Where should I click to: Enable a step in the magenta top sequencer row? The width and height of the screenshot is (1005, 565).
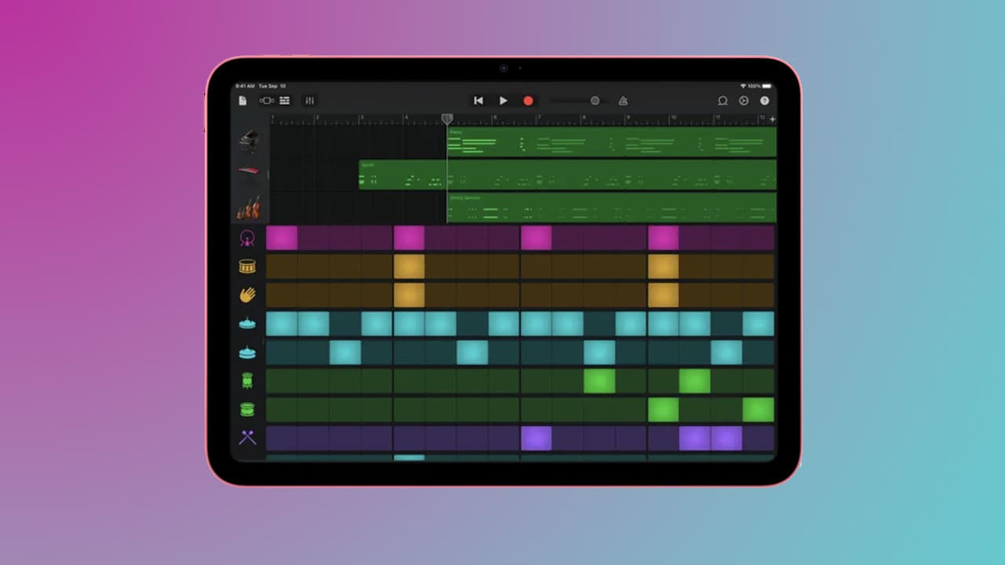283,238
